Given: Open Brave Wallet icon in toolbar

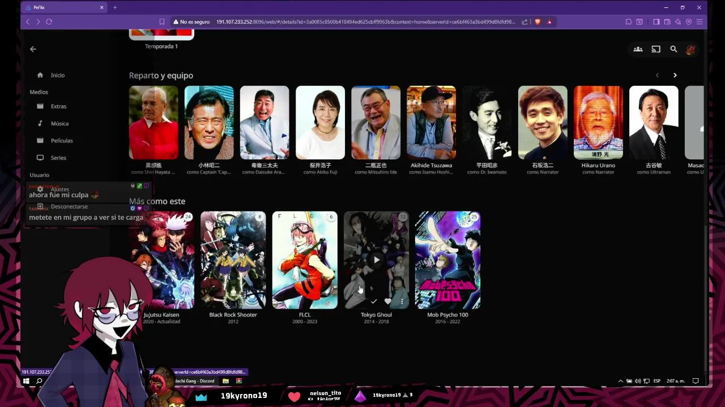Looking at the screenshot, I should click(x=667, y=21).
